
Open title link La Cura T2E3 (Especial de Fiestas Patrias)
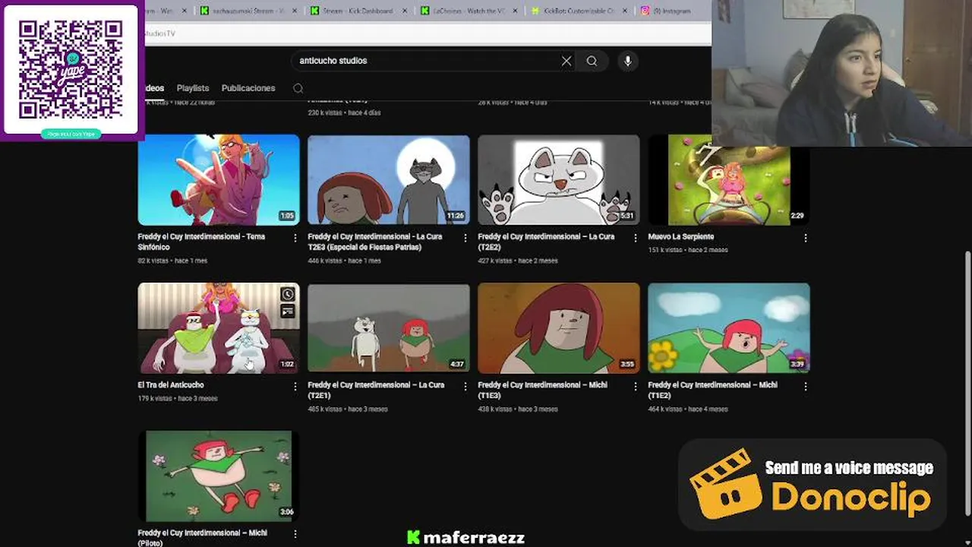[x=374, y=242]
